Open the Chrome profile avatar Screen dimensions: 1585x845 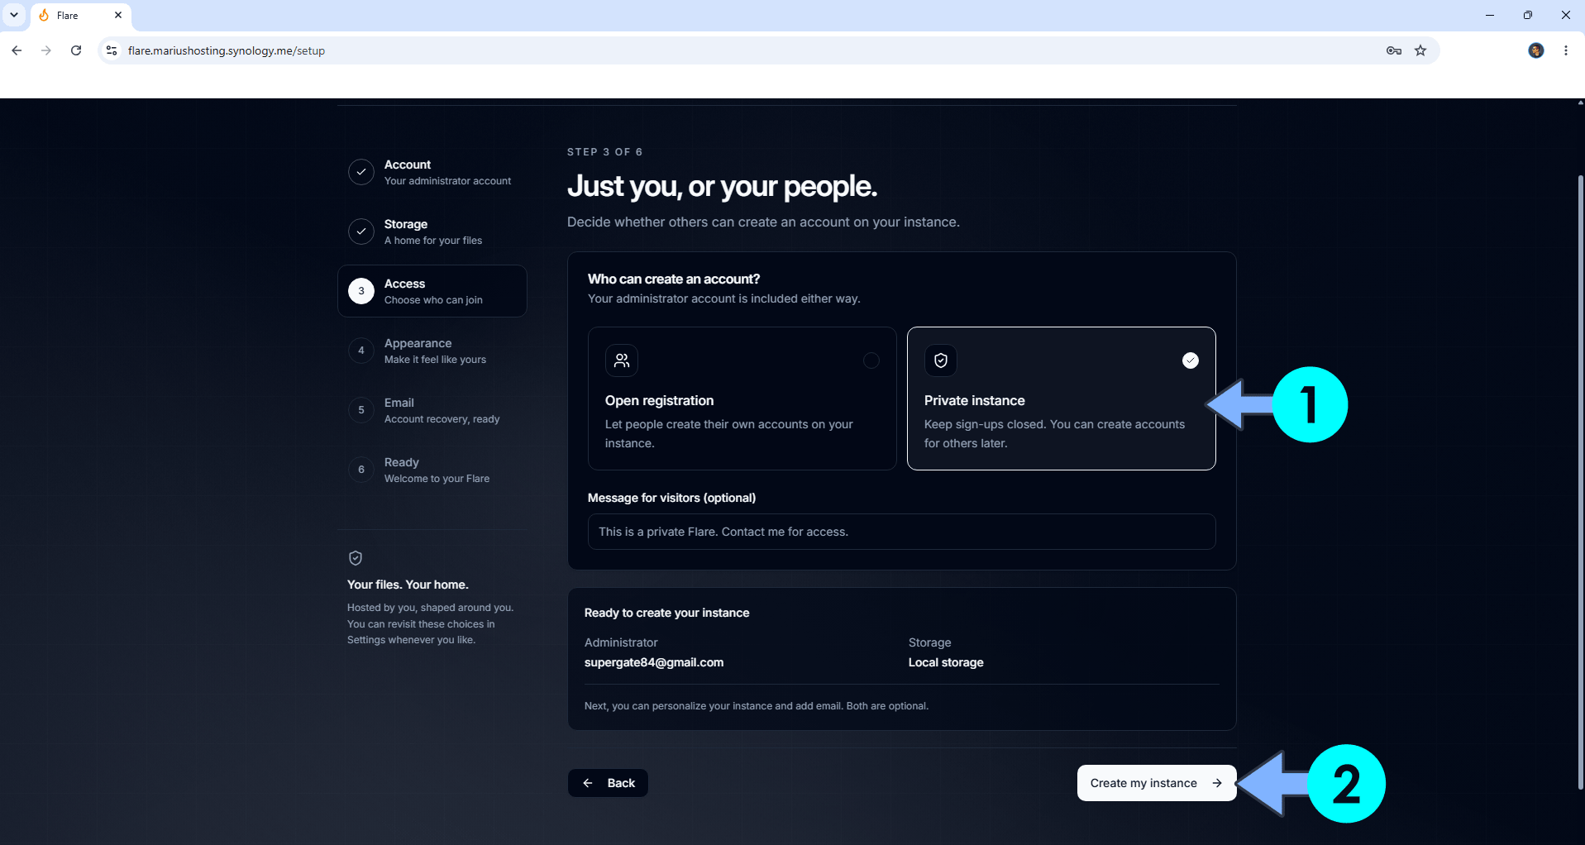(1536, 50)
